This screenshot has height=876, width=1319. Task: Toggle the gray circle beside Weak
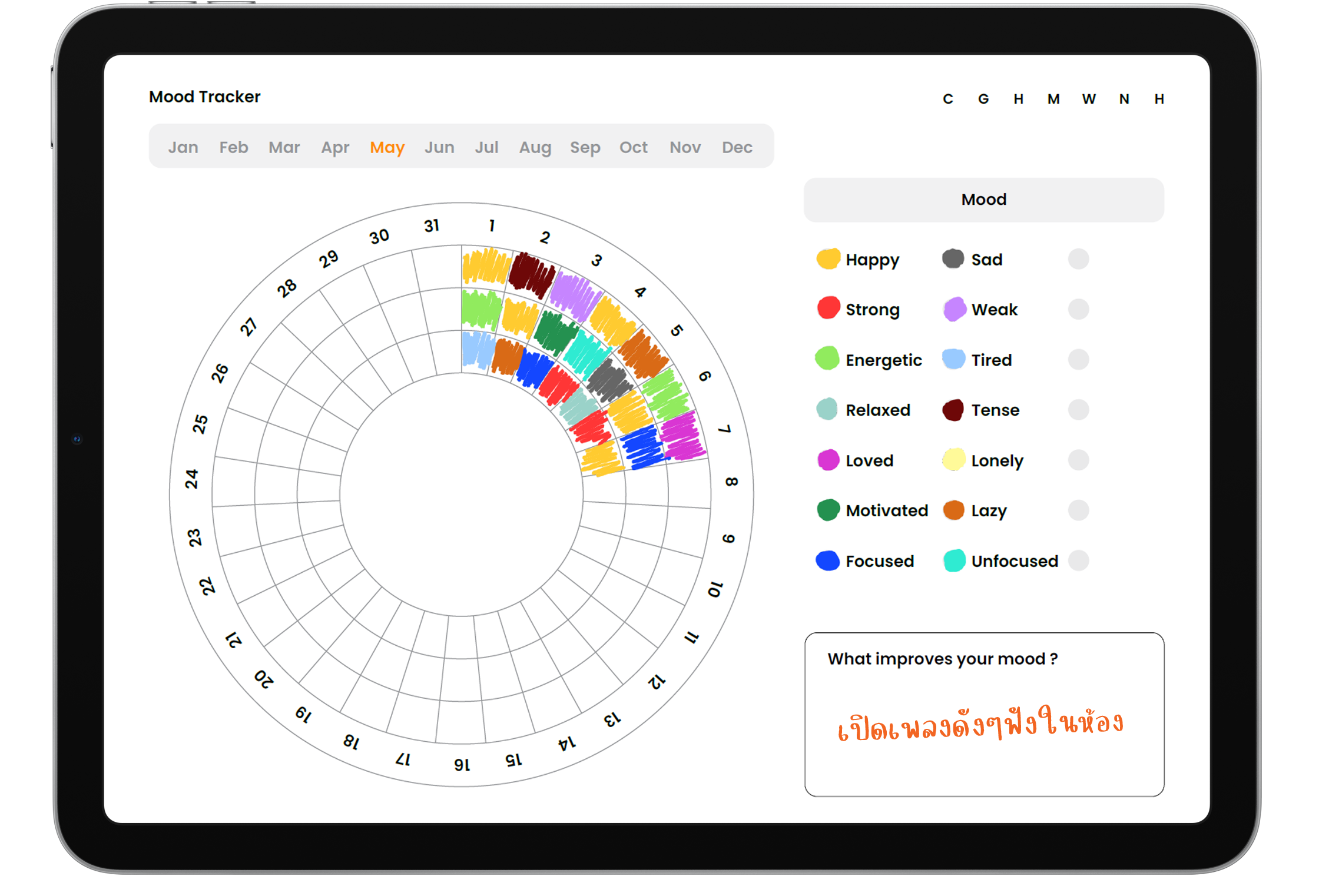(x=1078, y=309)
